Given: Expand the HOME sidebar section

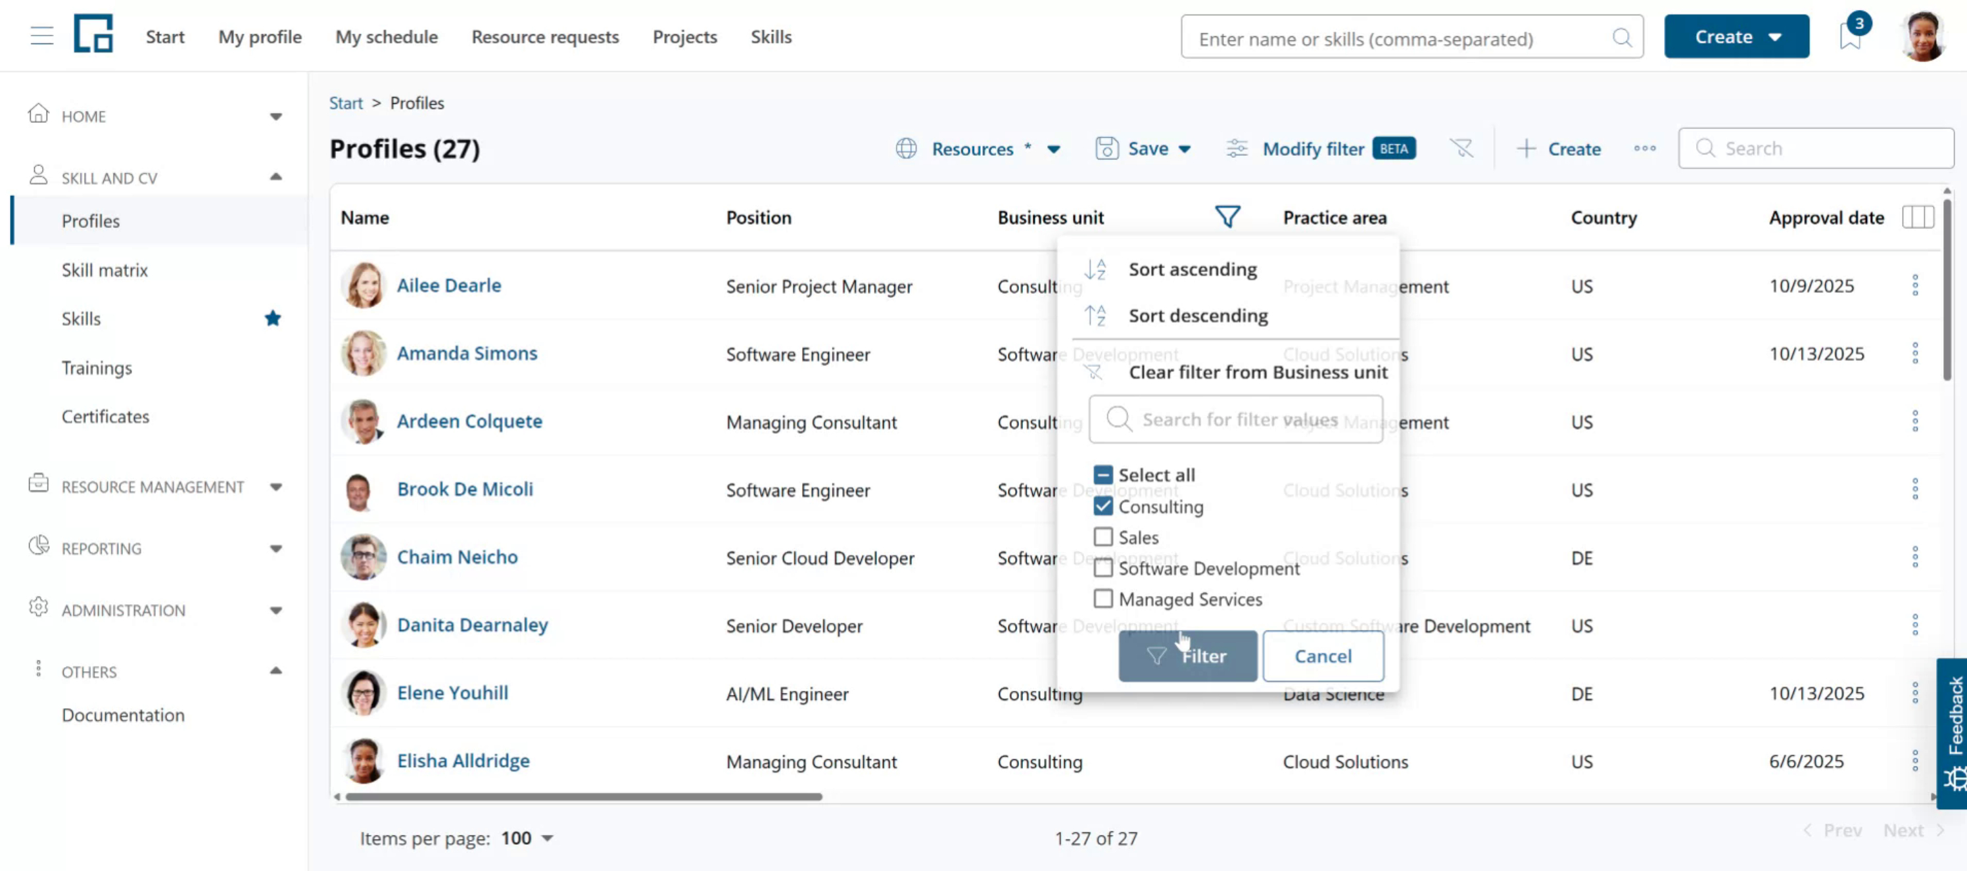Looking at the screenshot, I should (275, 116).
